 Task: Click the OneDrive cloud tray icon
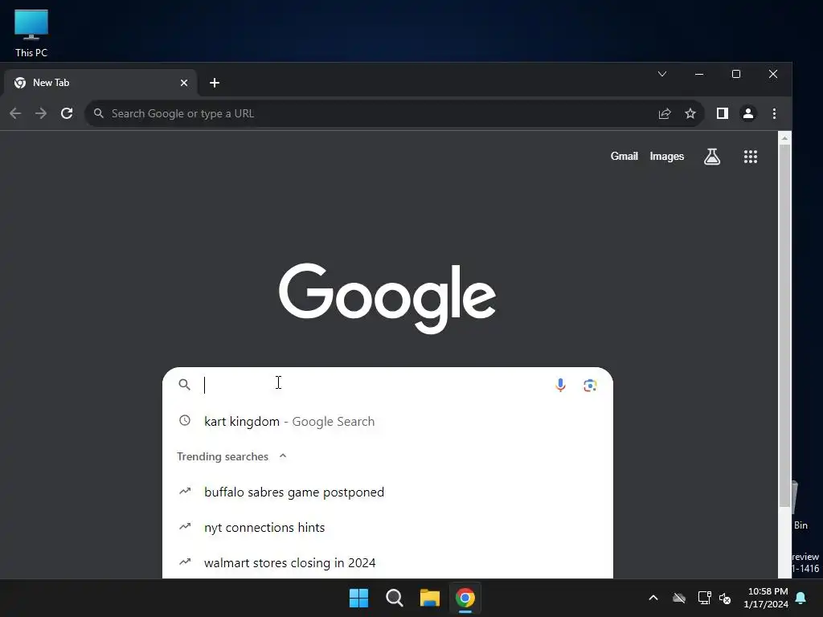(679, 598)
